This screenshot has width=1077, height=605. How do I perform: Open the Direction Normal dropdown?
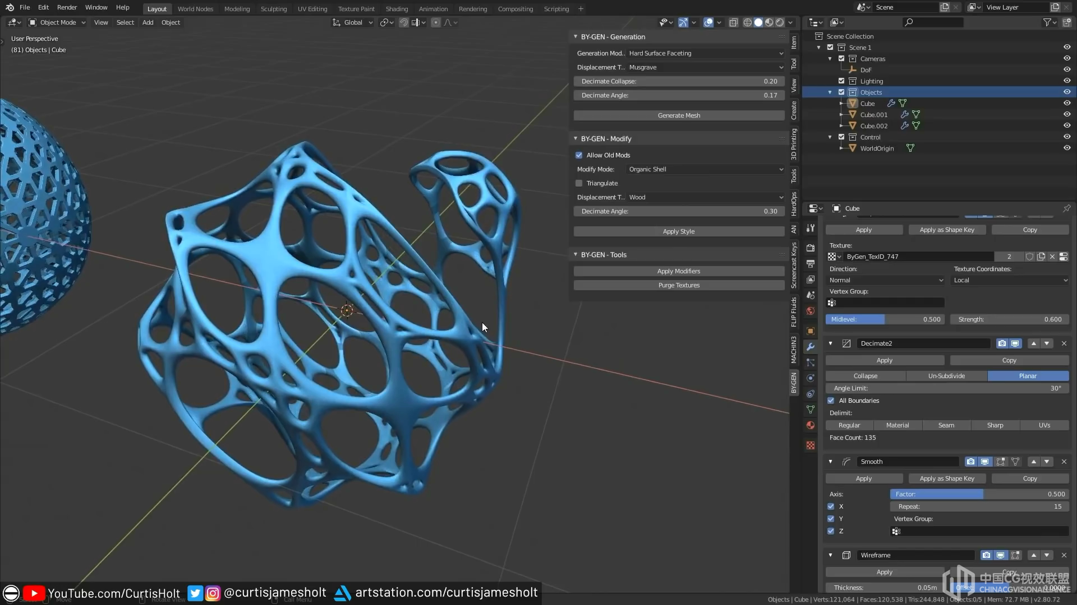pos(886,280)
